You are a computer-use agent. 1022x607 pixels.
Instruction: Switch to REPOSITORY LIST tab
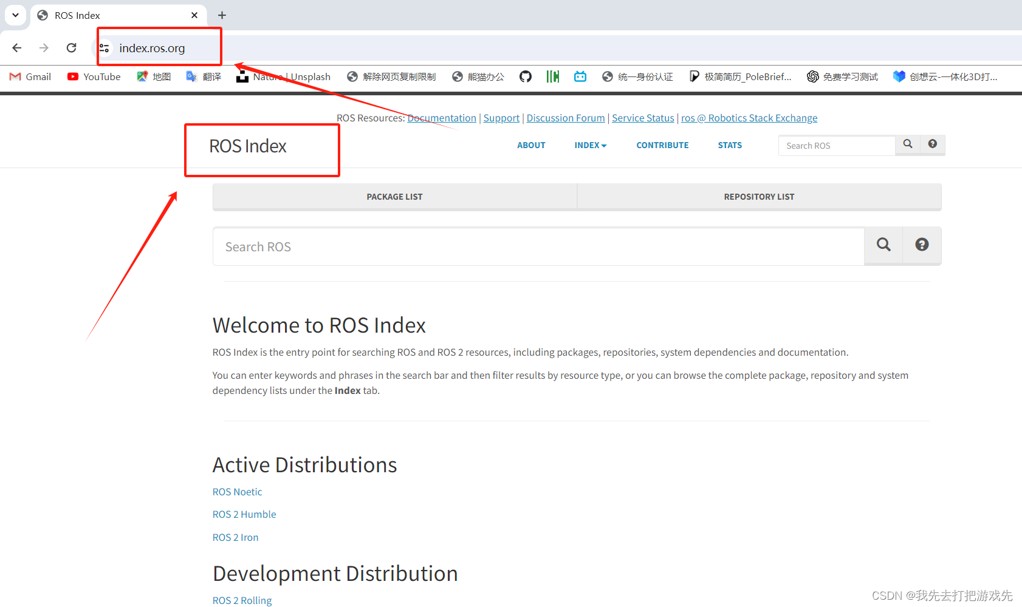pos(760,197)
